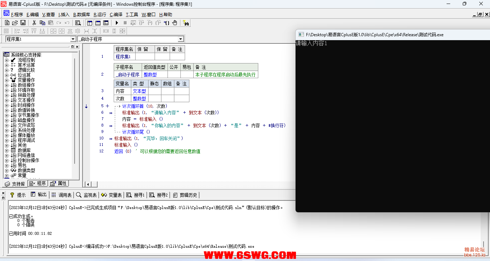Image resolution: width=490 pixels, height=261 pixels.
Task: Click the Stop square toolbar icon
Action: click(x=125, y=23)
